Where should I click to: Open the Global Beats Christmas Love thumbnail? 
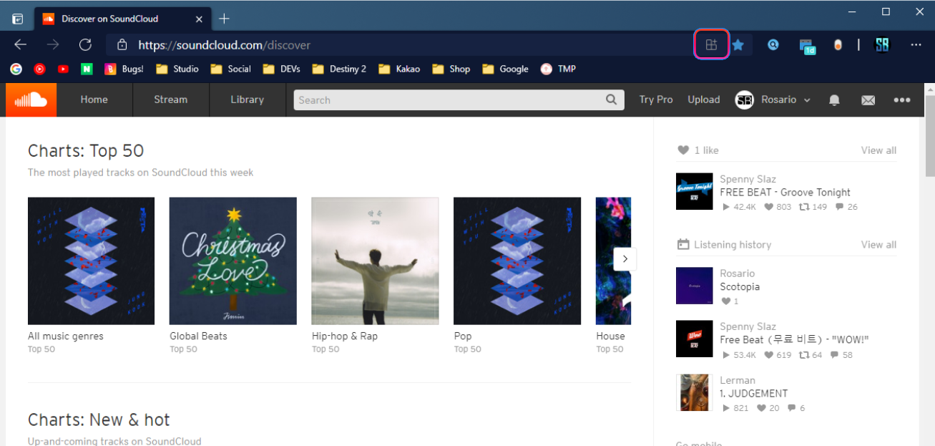point(233,261)
